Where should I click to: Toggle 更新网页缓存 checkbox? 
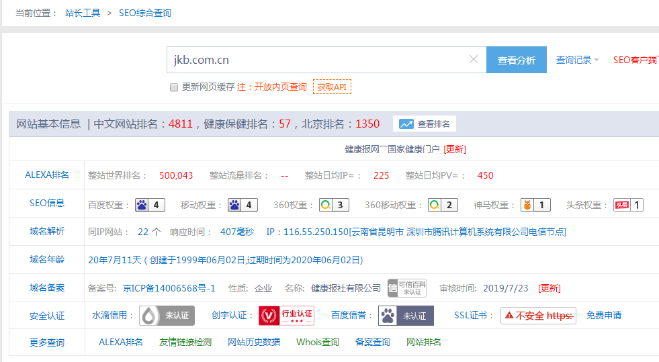(x=174, y=87)
